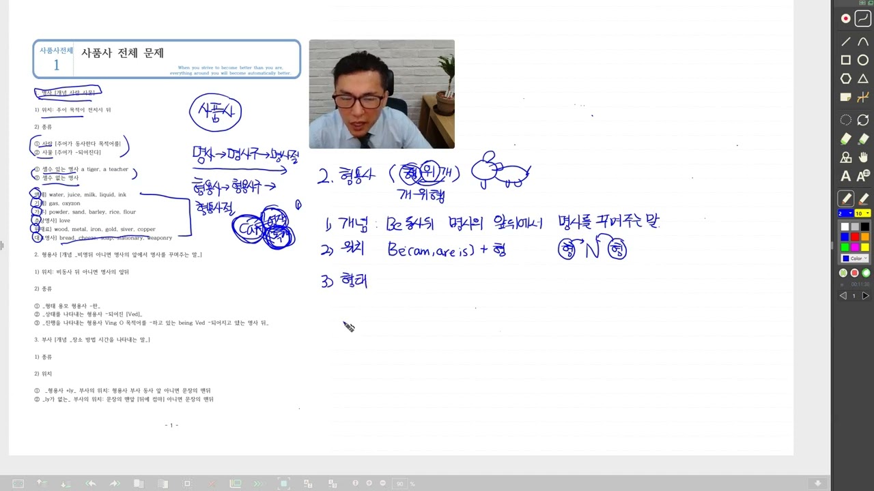Select the graph axis tool
Viewport: 874px width, 491px height.
[x=863, y=97]
